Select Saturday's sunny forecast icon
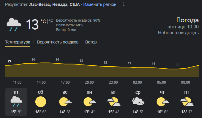 pyautogui.click(x=41, y=102)
